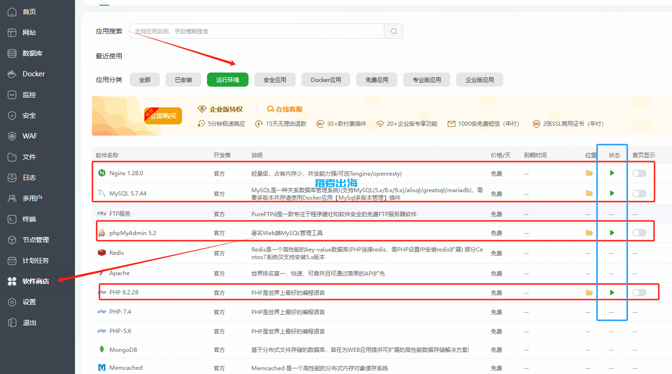
Task: Select the 安全应用 category filter
Action: [275, 80]
